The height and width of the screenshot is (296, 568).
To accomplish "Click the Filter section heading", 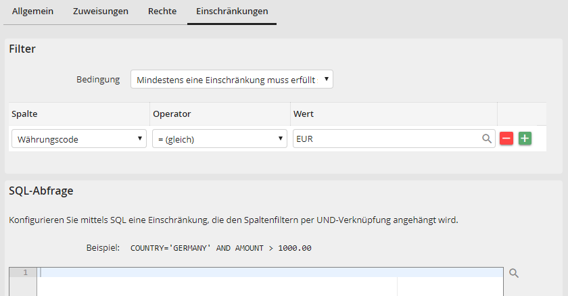I will point(22,49).
